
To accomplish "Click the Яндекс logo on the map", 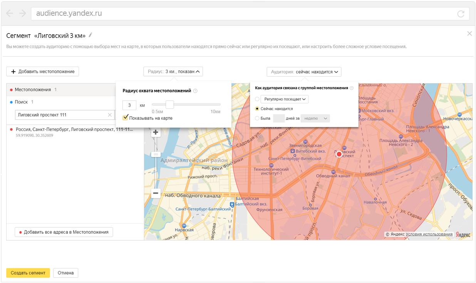I will coord(463,234).
